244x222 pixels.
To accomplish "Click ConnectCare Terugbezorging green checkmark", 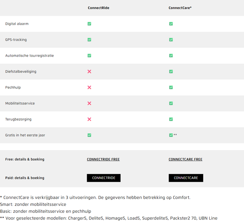I will 171,119.
